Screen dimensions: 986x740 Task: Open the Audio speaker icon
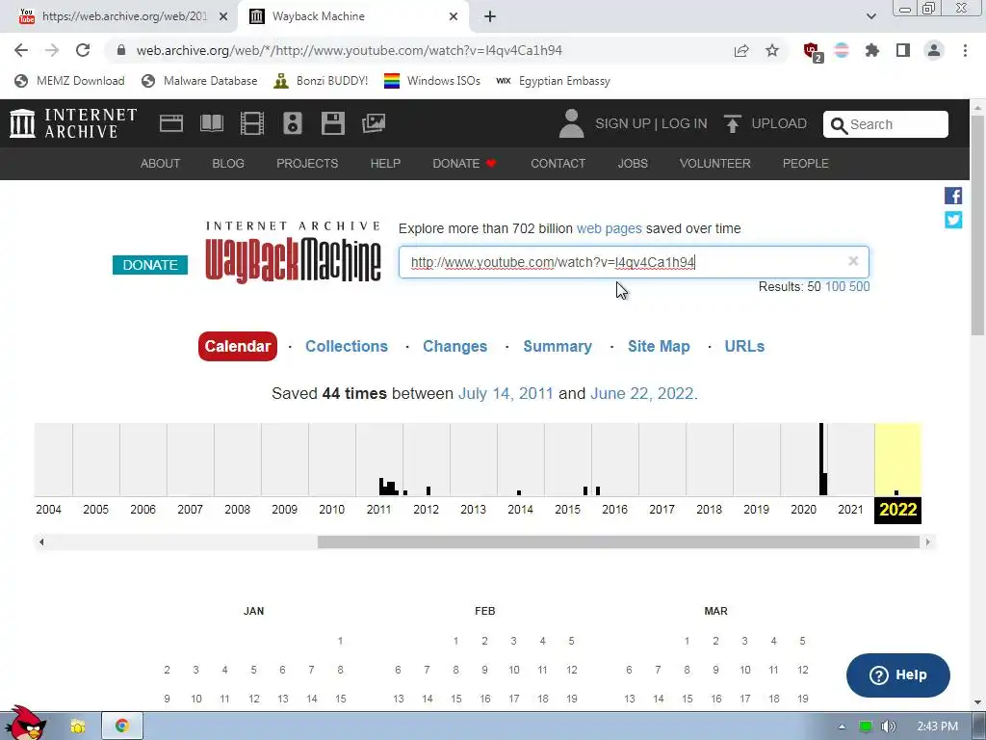pos(293,123)
